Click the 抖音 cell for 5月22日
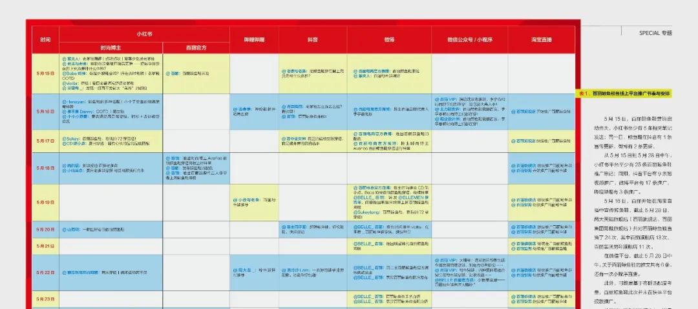Screen dimensions: 698x309 (313, 272)
